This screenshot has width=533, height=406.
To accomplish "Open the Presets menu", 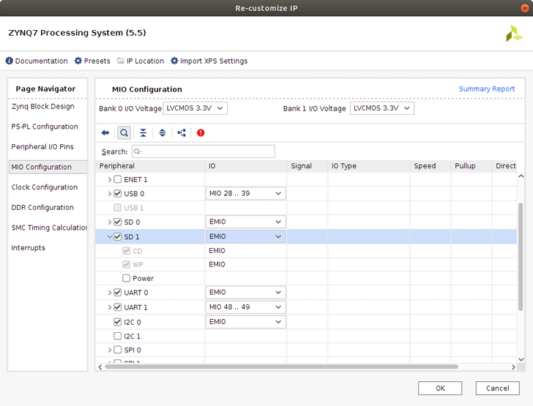I will pos(92,61).
